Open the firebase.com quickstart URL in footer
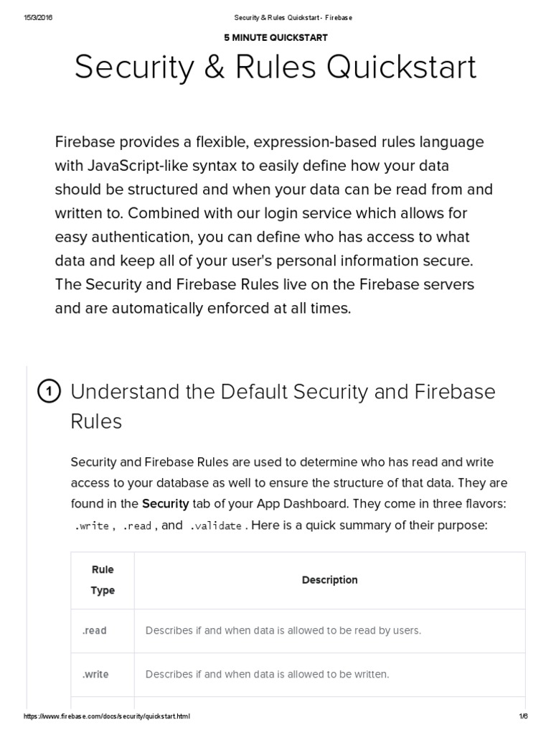Screen dimensions: 551x735 tap(108, 717)
